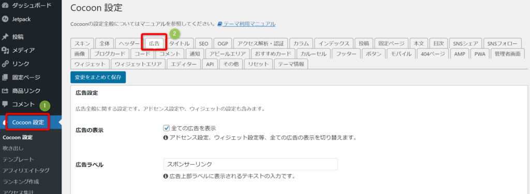Click the chain icon for リンク

[x=5, y=63]
